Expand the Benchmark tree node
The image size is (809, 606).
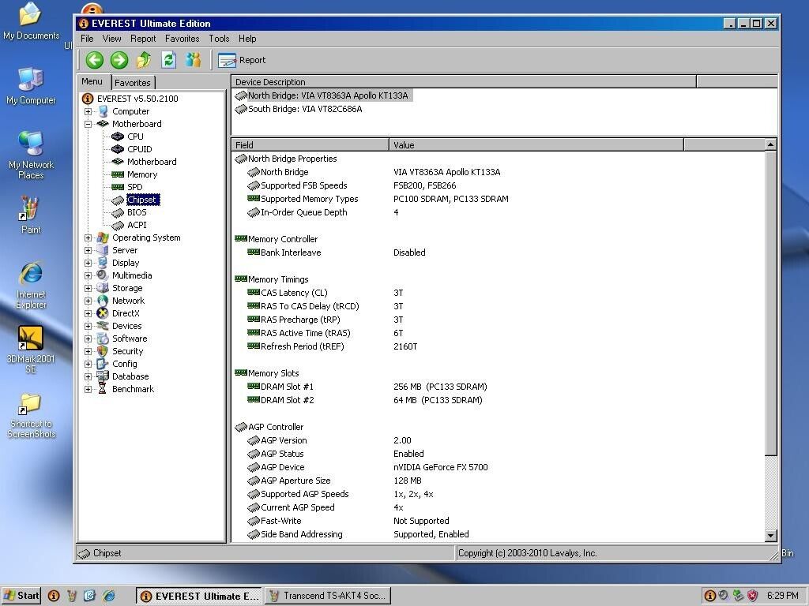pos(88,390)
